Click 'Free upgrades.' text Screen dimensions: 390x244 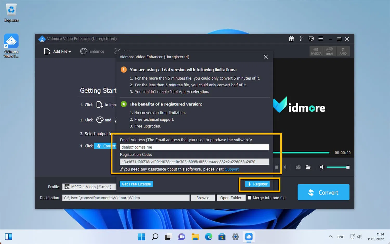(x=147, y=126)
